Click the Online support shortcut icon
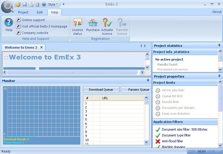The image size is (223, 154). coord(18,20)
